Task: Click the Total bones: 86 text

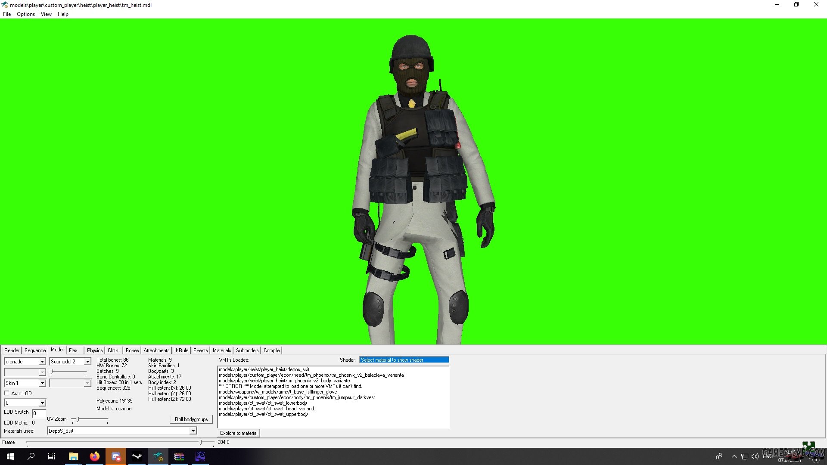Action: click(x=112, y=360)
